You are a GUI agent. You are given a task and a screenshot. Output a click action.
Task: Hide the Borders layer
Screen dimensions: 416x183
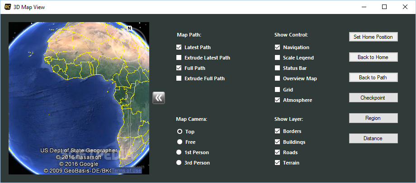tap(277, 131)
